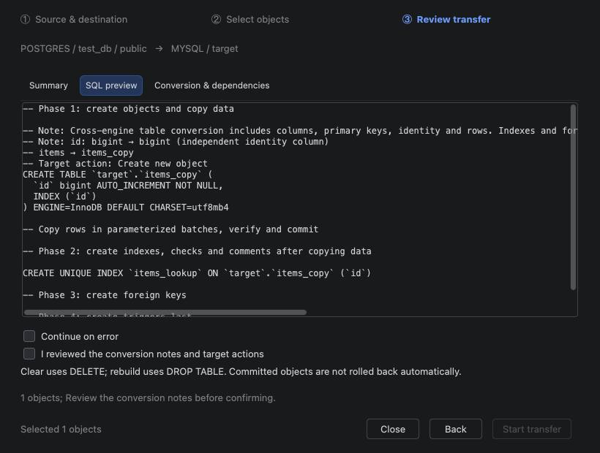Image resolution: width=600 pixels, height=453 pixels.
Task: Close the transfer dialog
Action: coord(393,429)
